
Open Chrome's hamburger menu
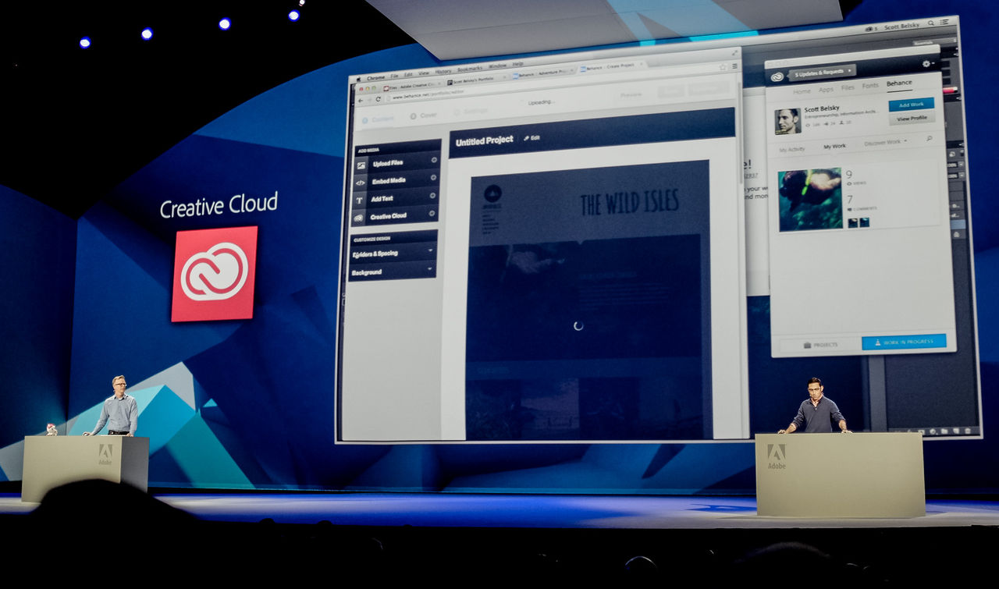734,66
